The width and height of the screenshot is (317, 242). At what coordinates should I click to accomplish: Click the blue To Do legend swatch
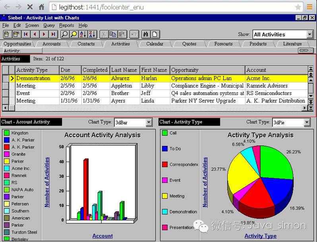click(x=165, y=149)
